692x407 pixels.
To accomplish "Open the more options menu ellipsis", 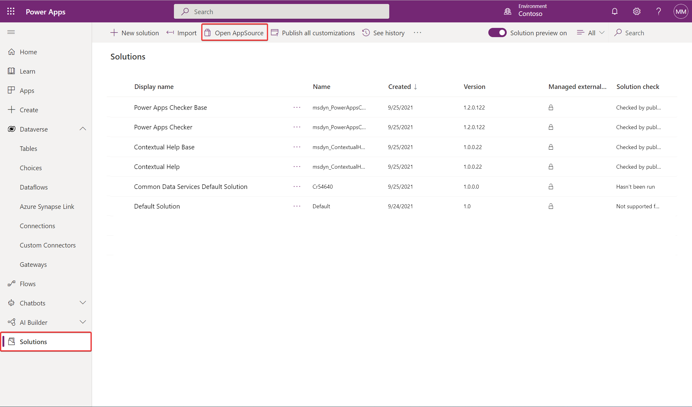I will (x=417, y=33).
